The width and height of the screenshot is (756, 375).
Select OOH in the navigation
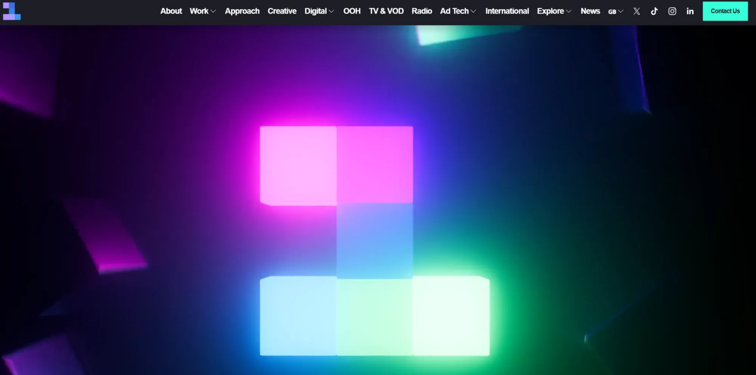click(352, 11)
